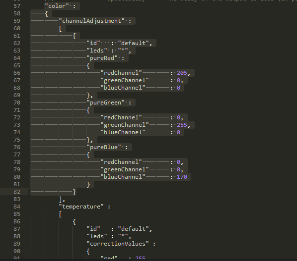Click line number 57 in the gutter
297x261 pixels.
[x=17, y=6]
